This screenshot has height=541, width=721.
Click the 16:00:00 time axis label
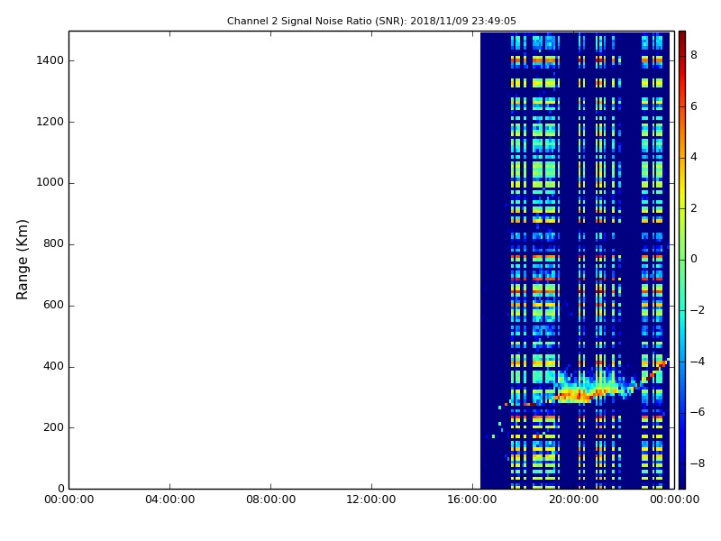[x=472, y=500]
